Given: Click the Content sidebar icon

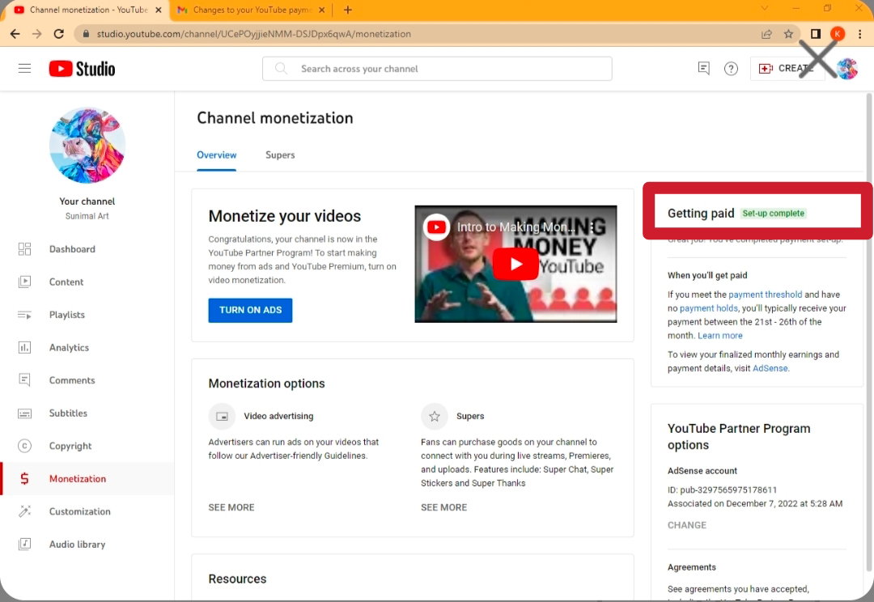Looking at the screenshot, I should pos(24,282).
